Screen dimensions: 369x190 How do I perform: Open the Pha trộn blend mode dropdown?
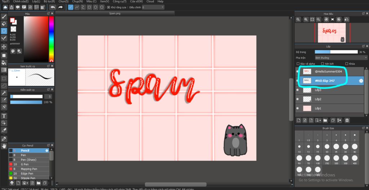(341, 58)
